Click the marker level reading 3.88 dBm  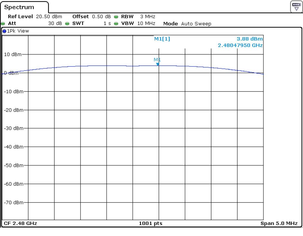(250, 39)
